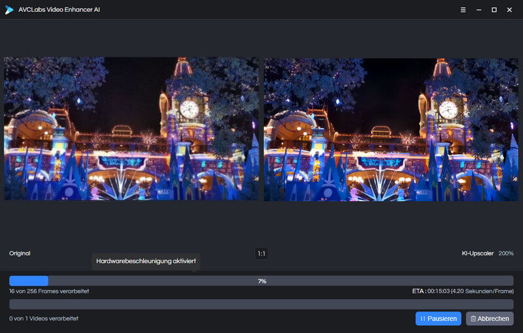The width and height of the screenshot is (523, 333).
Task: Click the '200%' upscale value
Action: pos(506,253)
